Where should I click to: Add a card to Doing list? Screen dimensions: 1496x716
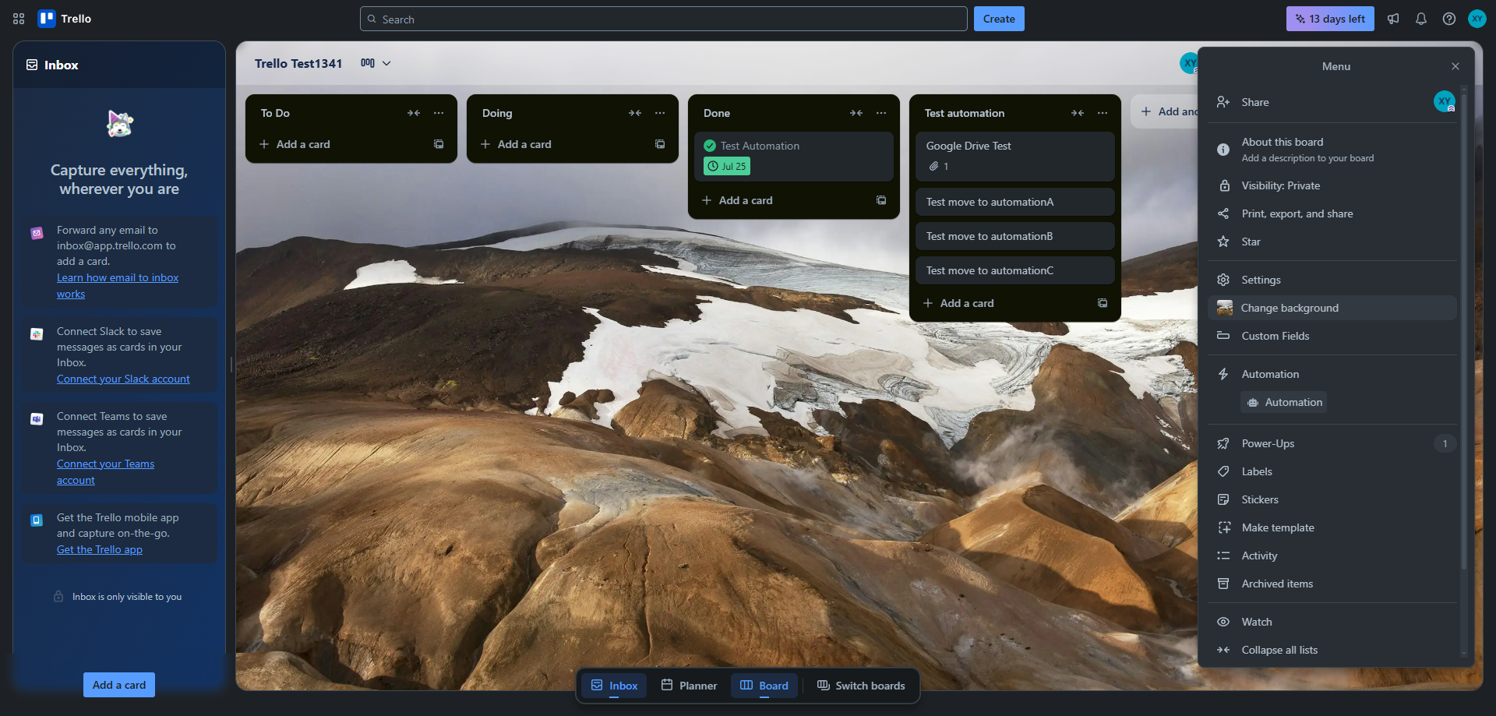pyautogui.click(x=560, y=144)
